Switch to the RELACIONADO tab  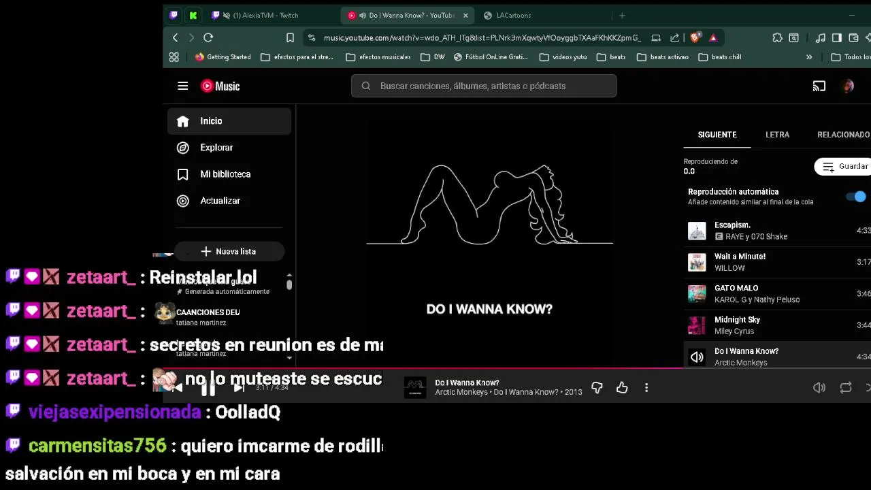[x=843, y=135]
